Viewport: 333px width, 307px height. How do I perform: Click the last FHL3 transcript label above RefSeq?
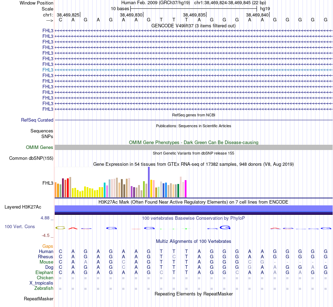pyautogui.click(x=48, y=109)
